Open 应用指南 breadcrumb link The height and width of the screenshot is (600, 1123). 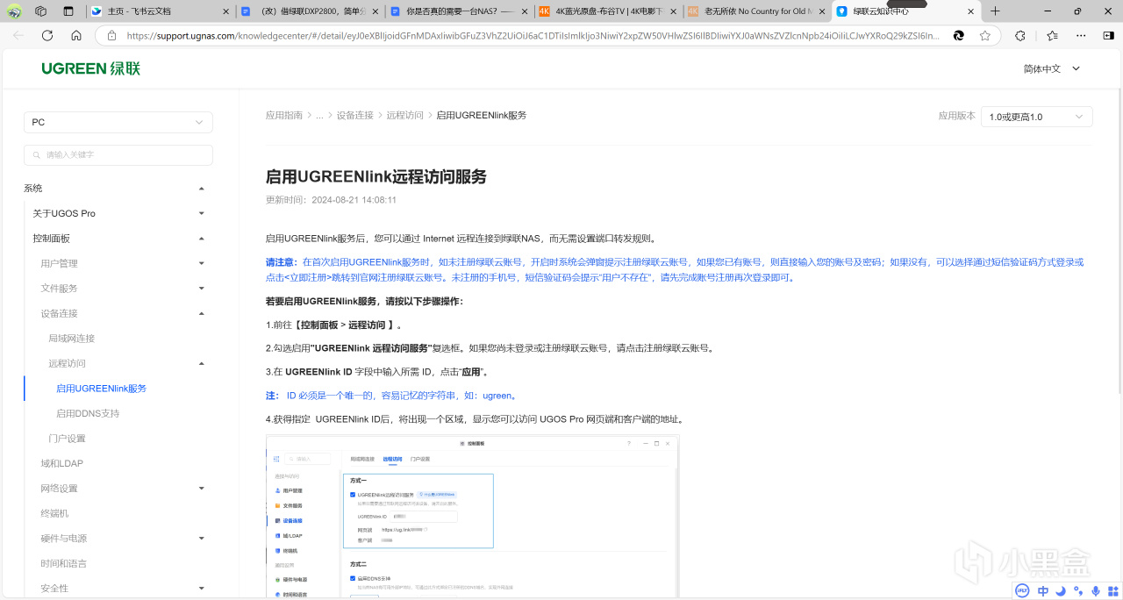284,115
